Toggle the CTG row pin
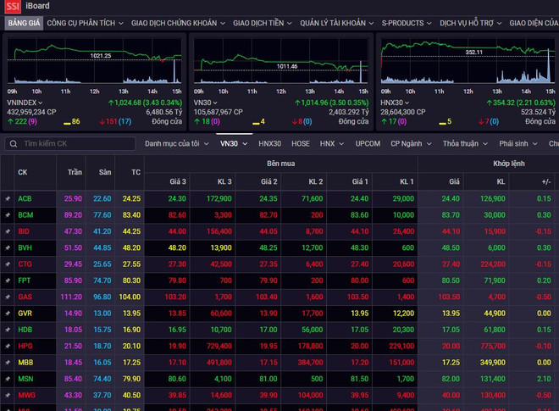This screenshot has height=411, width=559. coord(8,264)
